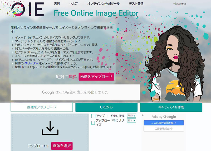The image size is (211, 151).
Task: Click the curly-haired woman illustration
Action: 175,63
